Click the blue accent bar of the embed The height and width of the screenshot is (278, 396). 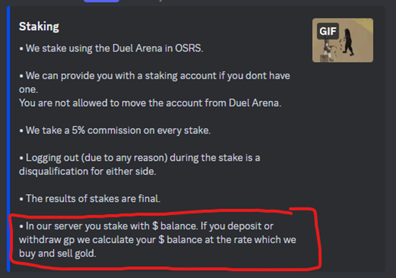[8, 139]
